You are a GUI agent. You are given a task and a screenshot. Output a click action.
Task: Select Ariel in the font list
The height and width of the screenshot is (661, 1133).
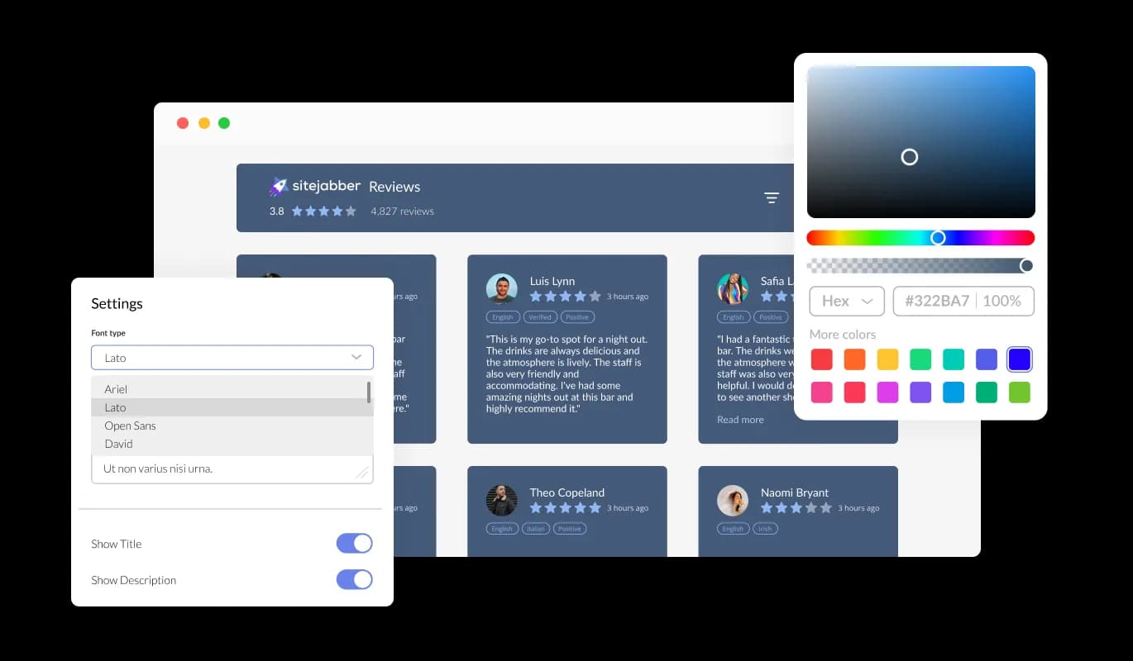116,389
